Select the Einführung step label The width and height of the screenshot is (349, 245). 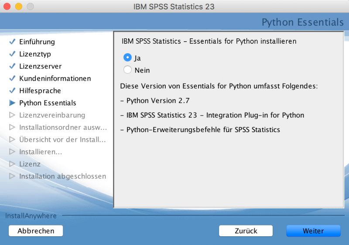click(x=37, y=42)
